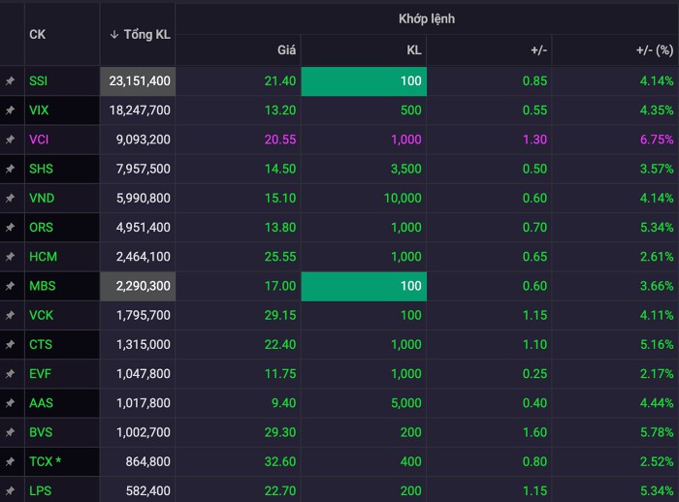Select TCX price 32.60
The width and height of the screenshot is (679, 502).
point(280,461)
